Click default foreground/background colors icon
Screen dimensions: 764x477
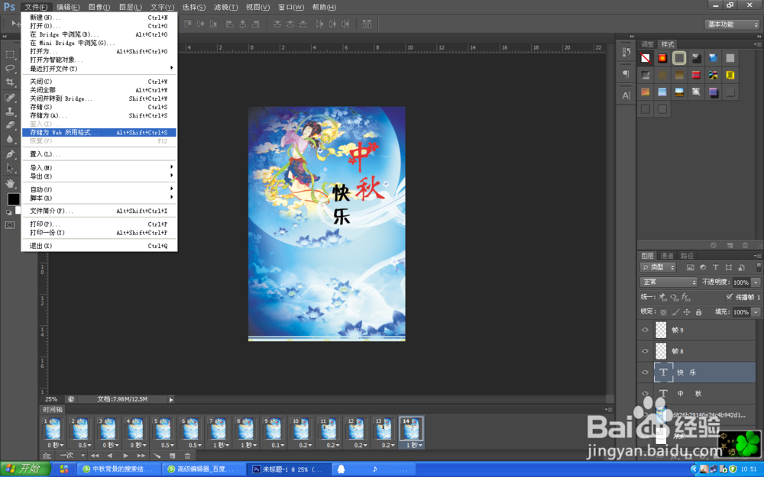8,213
